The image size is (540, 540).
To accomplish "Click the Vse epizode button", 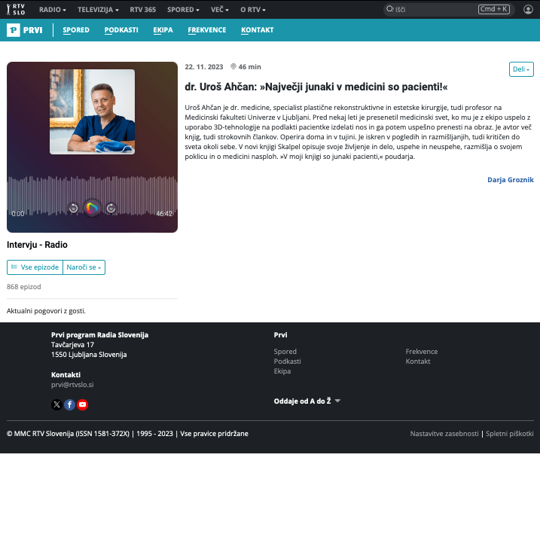I will click(x=35, y=267).
